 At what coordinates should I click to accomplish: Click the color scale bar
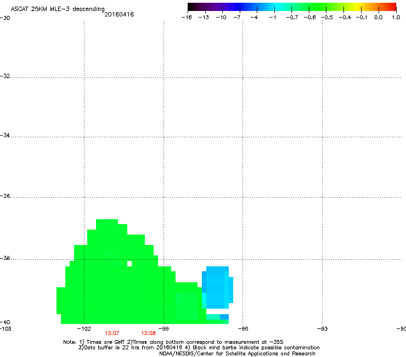(x=292, y=7)
